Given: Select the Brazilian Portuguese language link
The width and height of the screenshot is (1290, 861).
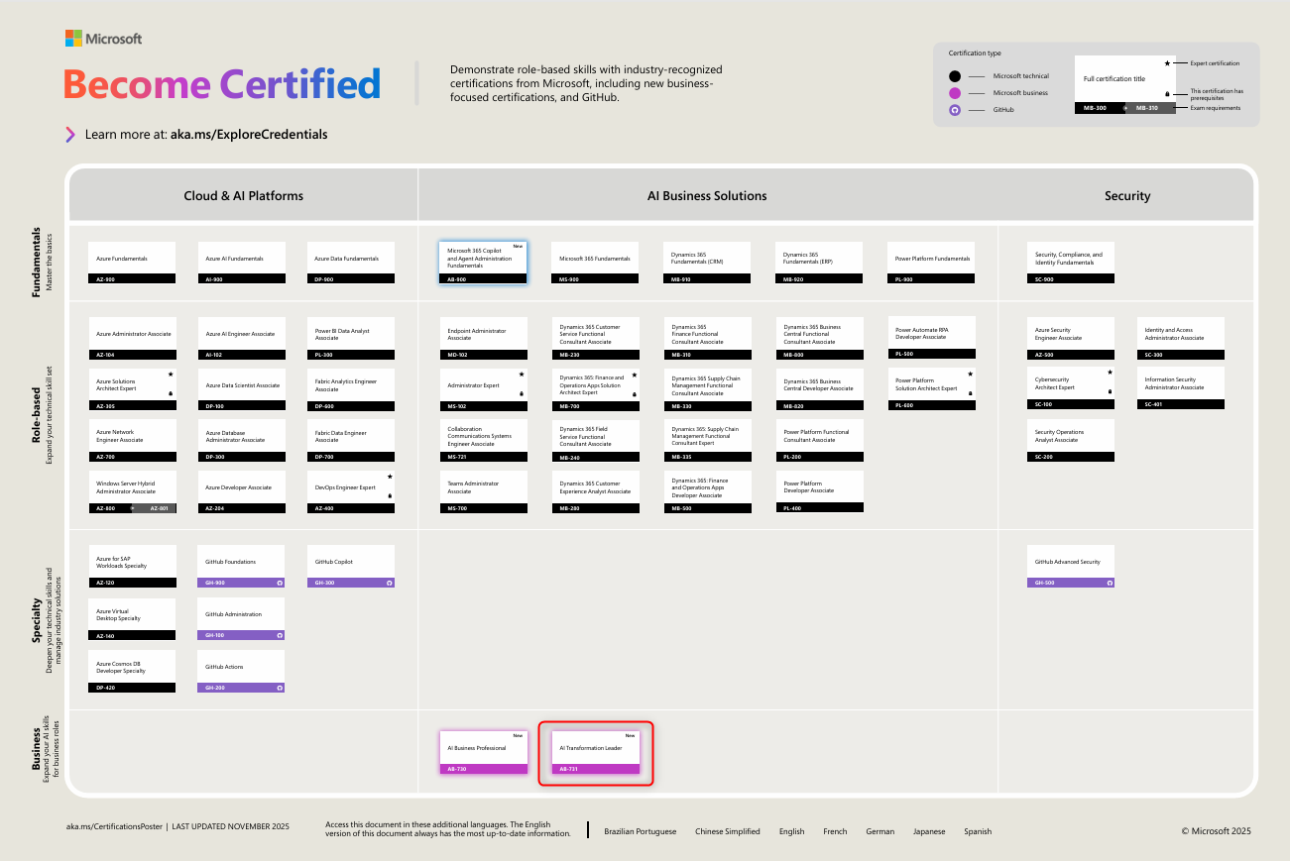Looking at the screenshot, I should pos(641,831).
